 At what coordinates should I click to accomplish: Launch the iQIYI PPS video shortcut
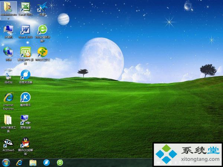pyautogui.click(x=25, y=56)
